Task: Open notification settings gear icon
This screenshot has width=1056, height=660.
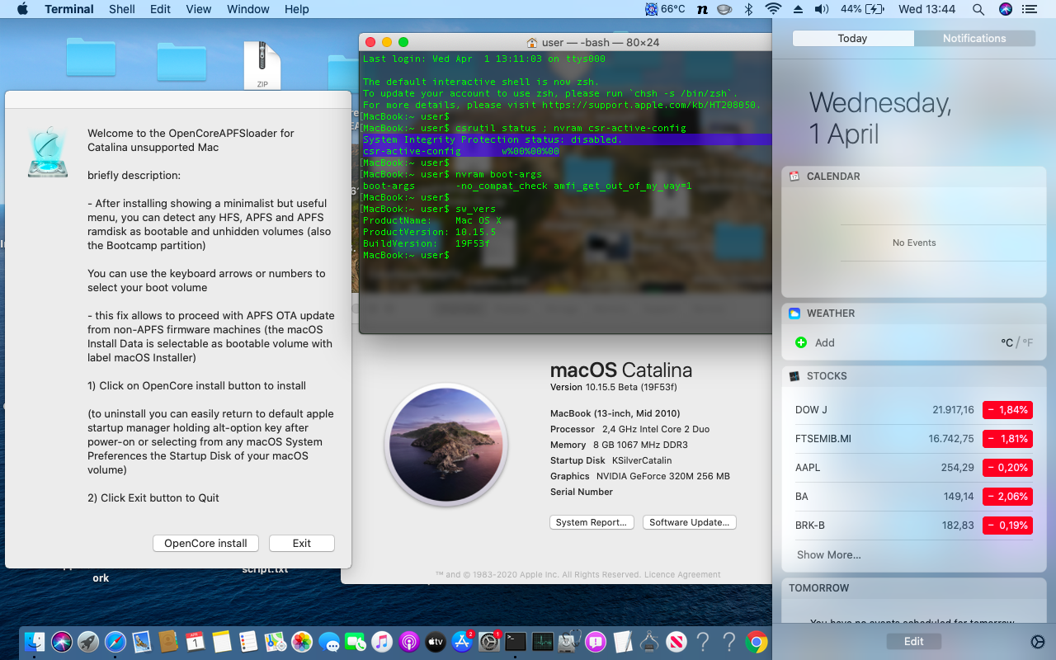Action: pyautogui.click(x=1038, y=642)
